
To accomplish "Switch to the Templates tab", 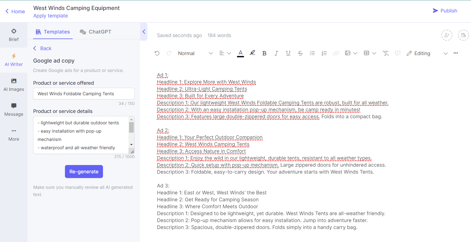I will [x=53, y=32].
